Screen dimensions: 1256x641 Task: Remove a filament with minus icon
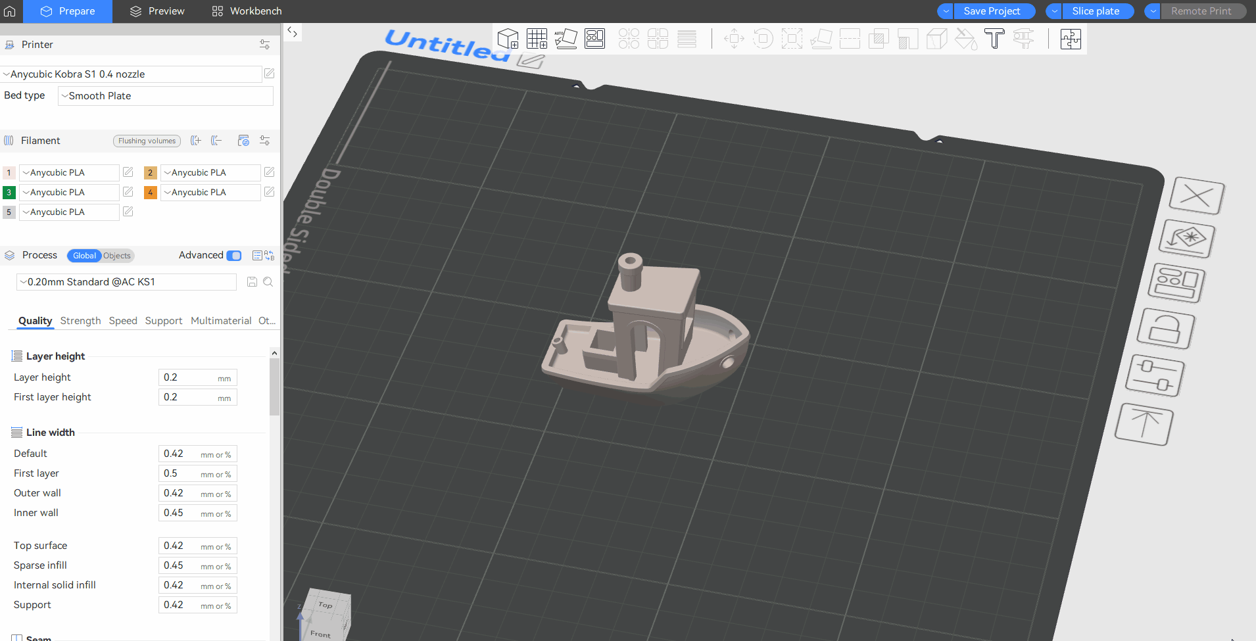point(216,141)
